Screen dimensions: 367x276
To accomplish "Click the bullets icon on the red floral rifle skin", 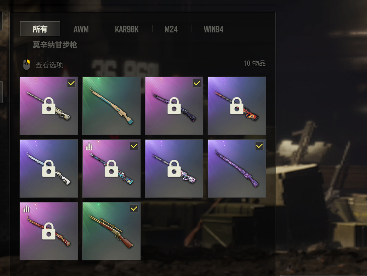I will 26,209.
